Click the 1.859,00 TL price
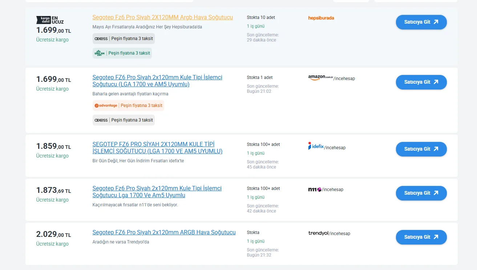Viewport: 477px width, 270px height. (x=53, y=146)
